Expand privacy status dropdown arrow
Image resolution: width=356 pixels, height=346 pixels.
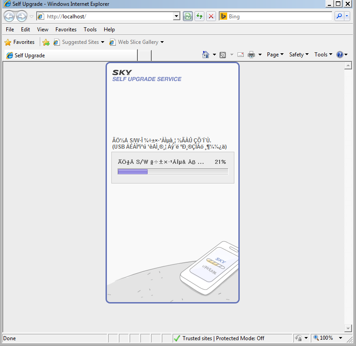pyautogui.click(x=306, y=338)
